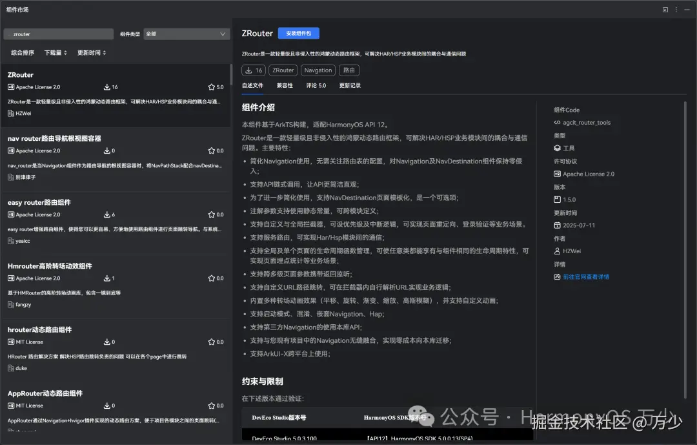Switch to the 评论 5.0 tab
697x445 pixels.
pos(316,85)
